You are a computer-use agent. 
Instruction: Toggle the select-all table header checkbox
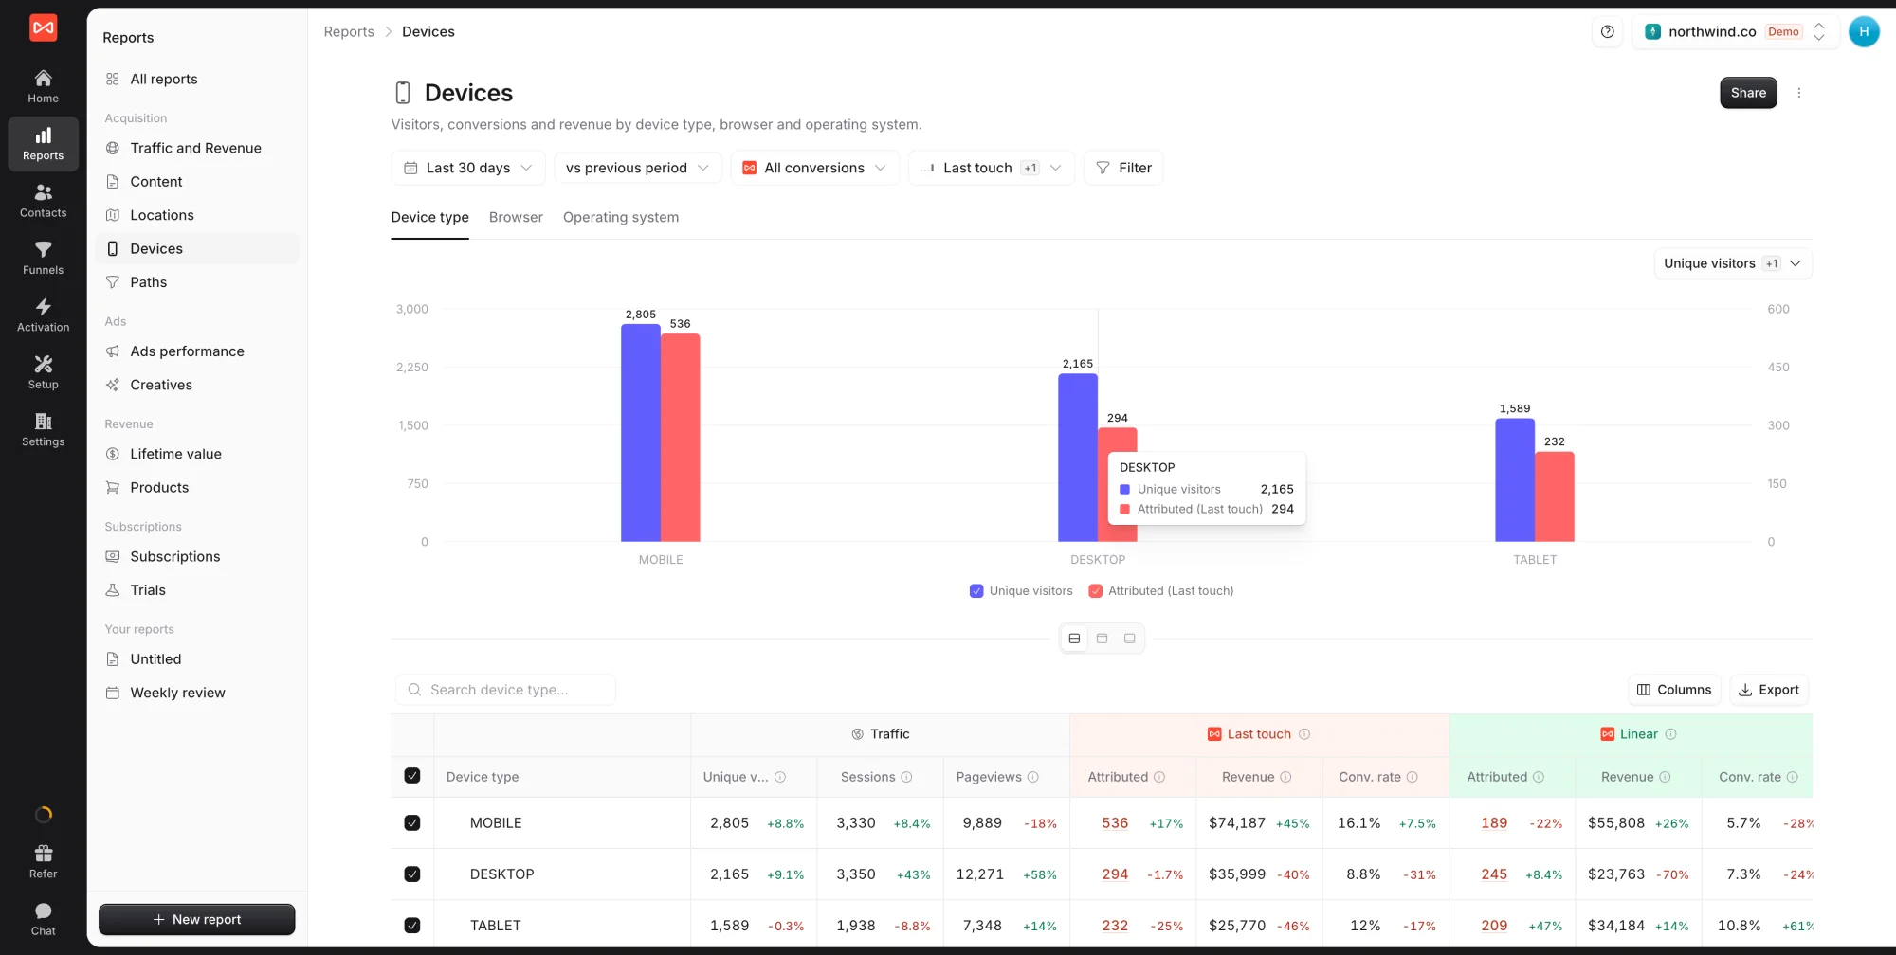tap(411, 776)
